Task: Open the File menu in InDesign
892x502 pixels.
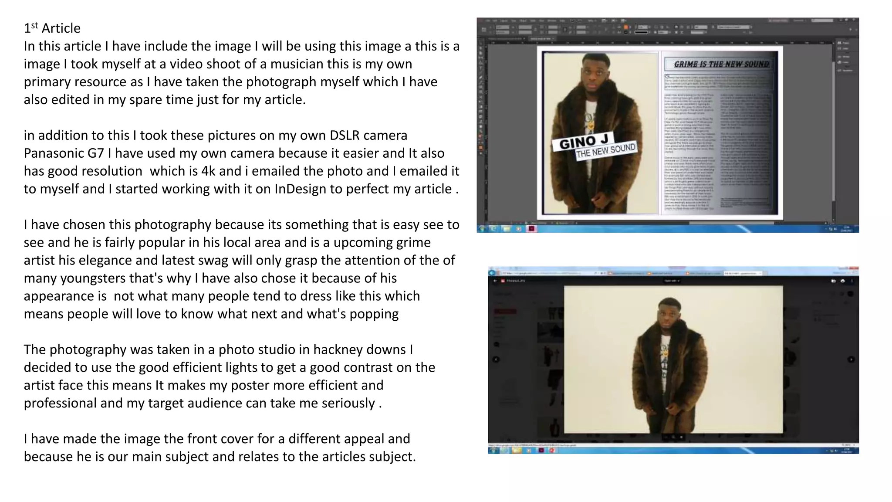Action: pyautogui.click(x=489, y=20)
